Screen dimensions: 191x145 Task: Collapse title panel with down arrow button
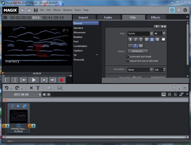pos(157,27)
